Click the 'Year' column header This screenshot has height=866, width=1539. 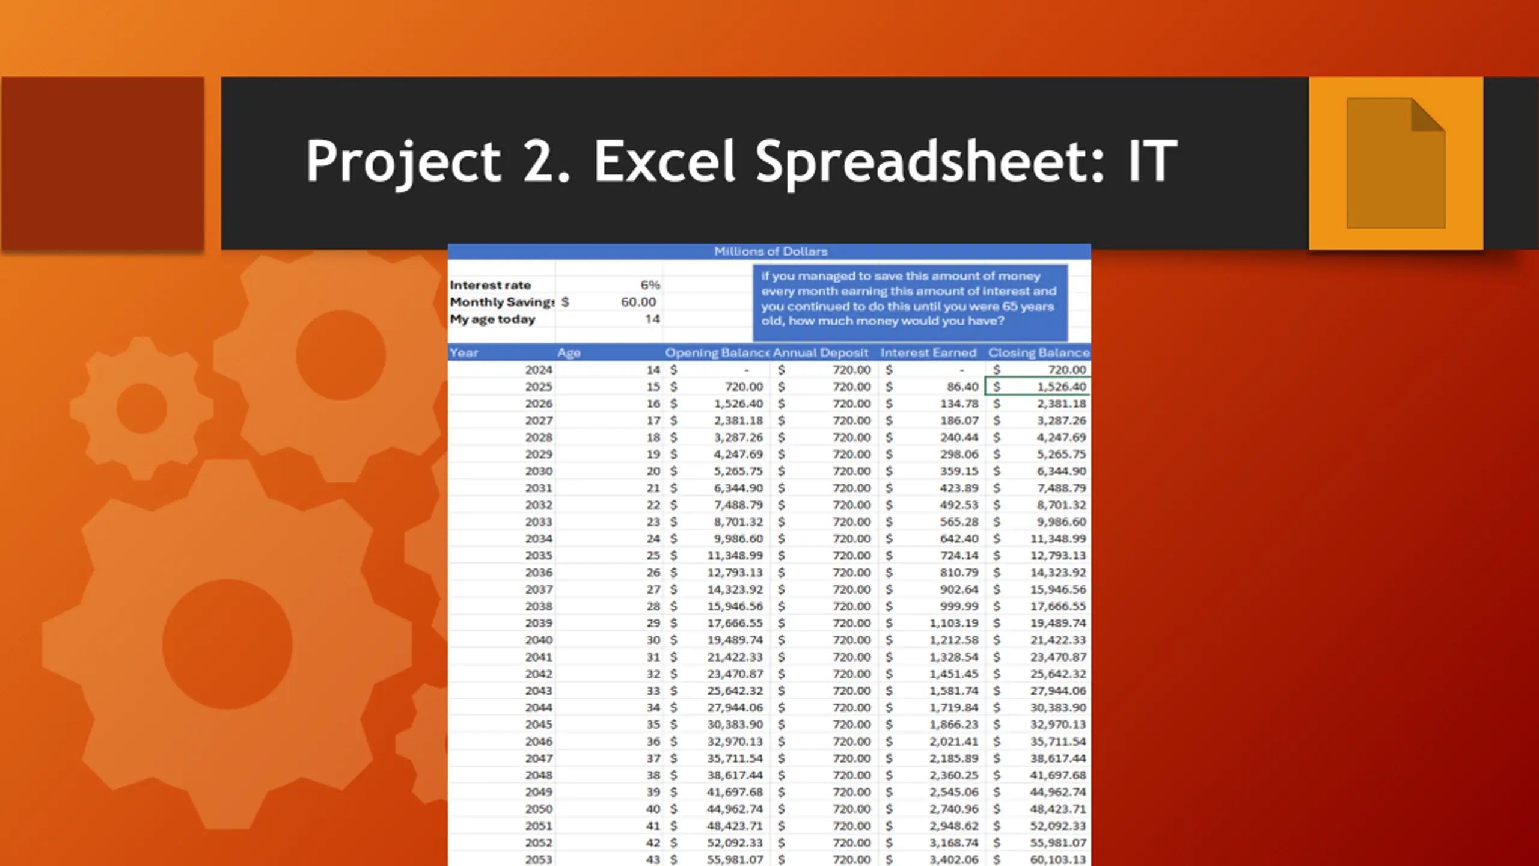click(464, 353)
